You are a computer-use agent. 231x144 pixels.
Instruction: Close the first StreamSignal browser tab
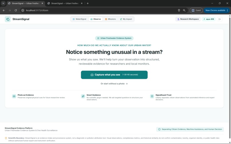[x=42, y=3]
